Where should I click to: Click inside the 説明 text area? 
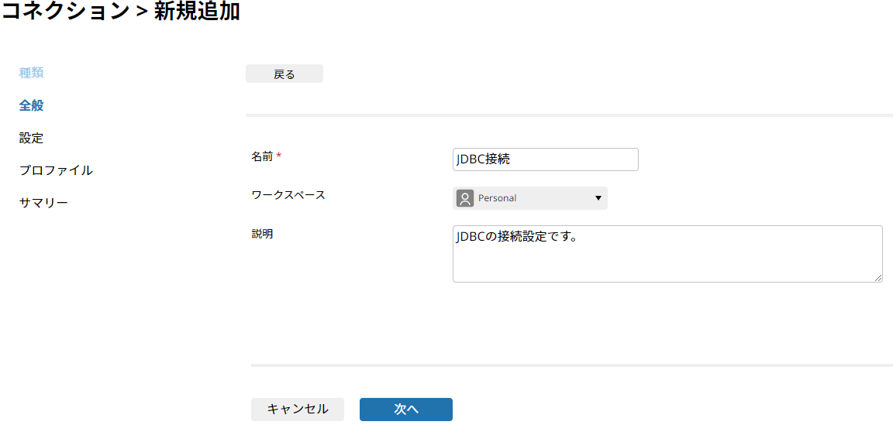click(667, 254)
